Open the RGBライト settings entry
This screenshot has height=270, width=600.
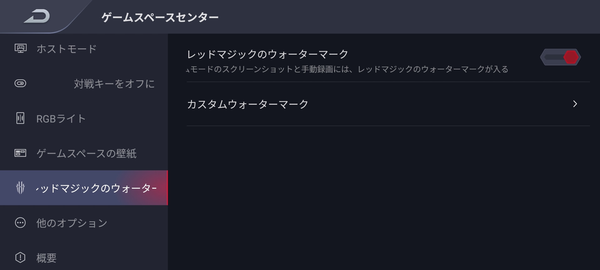point(61,119)
